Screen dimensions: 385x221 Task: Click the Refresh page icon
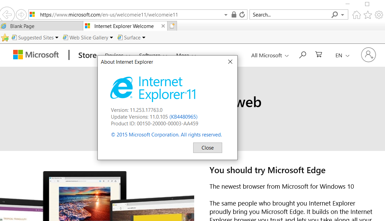[x=242, y=14]
